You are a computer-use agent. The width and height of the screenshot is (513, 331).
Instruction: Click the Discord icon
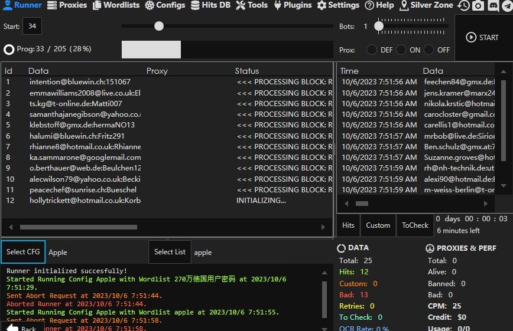point(492,6)
